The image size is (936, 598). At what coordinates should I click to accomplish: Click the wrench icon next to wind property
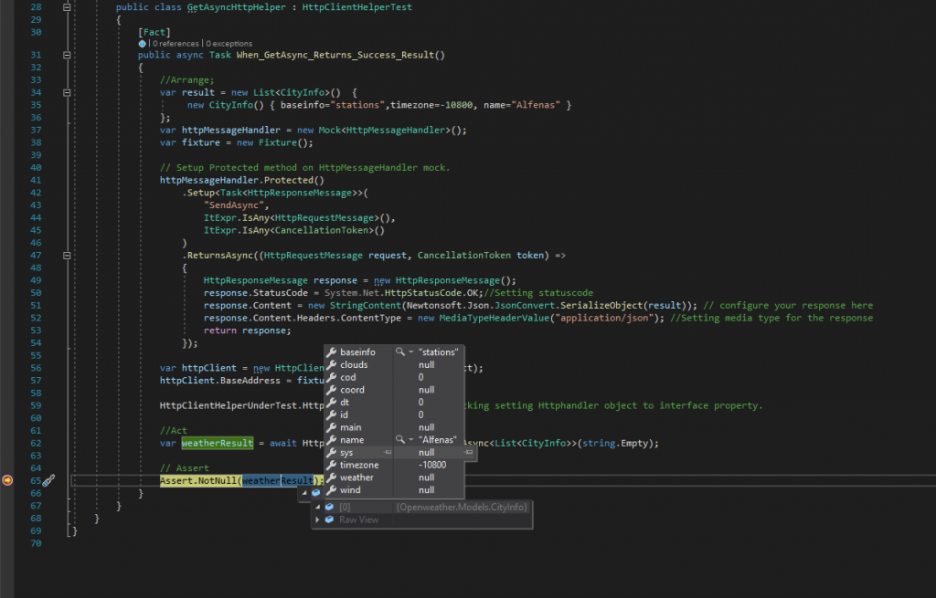331,489
